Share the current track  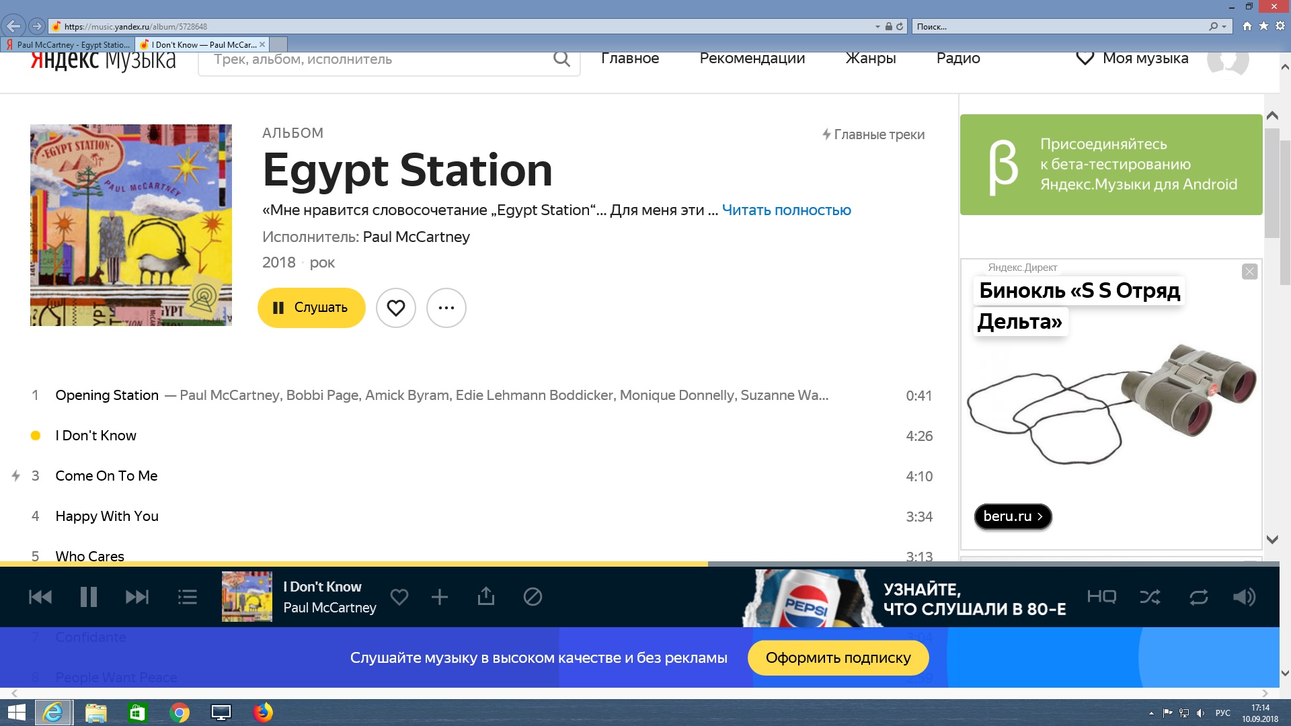[485, 597]
